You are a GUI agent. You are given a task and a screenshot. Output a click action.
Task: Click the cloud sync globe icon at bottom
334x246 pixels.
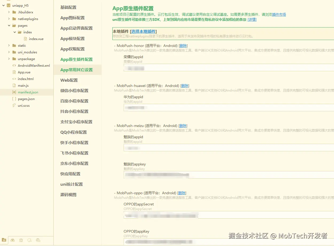[38, 240]
